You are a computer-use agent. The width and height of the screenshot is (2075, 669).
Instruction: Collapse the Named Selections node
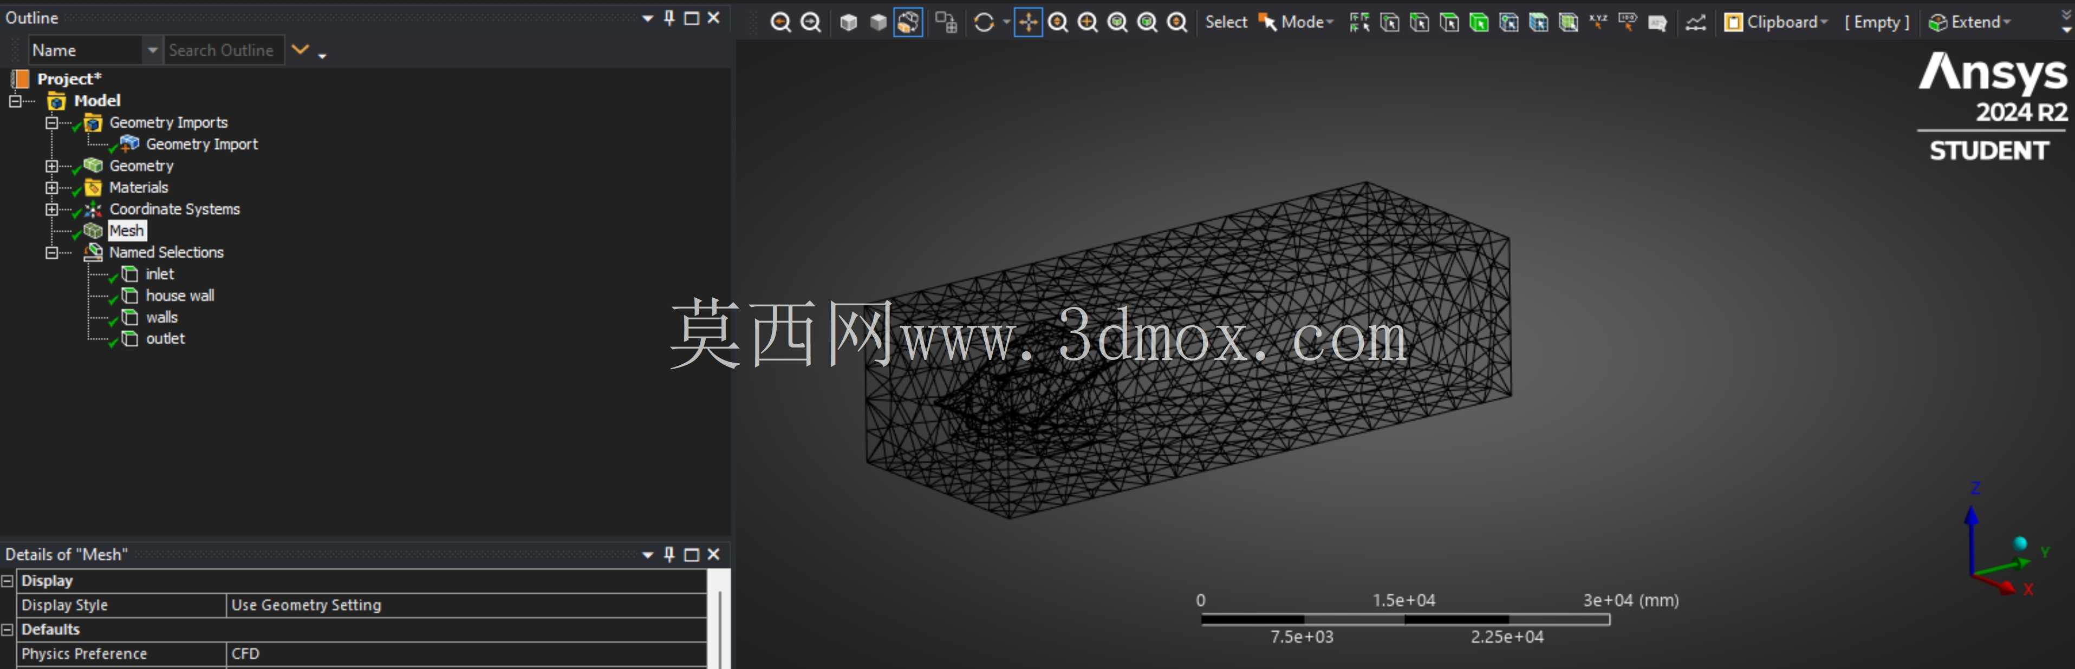(x=51, y=253)
